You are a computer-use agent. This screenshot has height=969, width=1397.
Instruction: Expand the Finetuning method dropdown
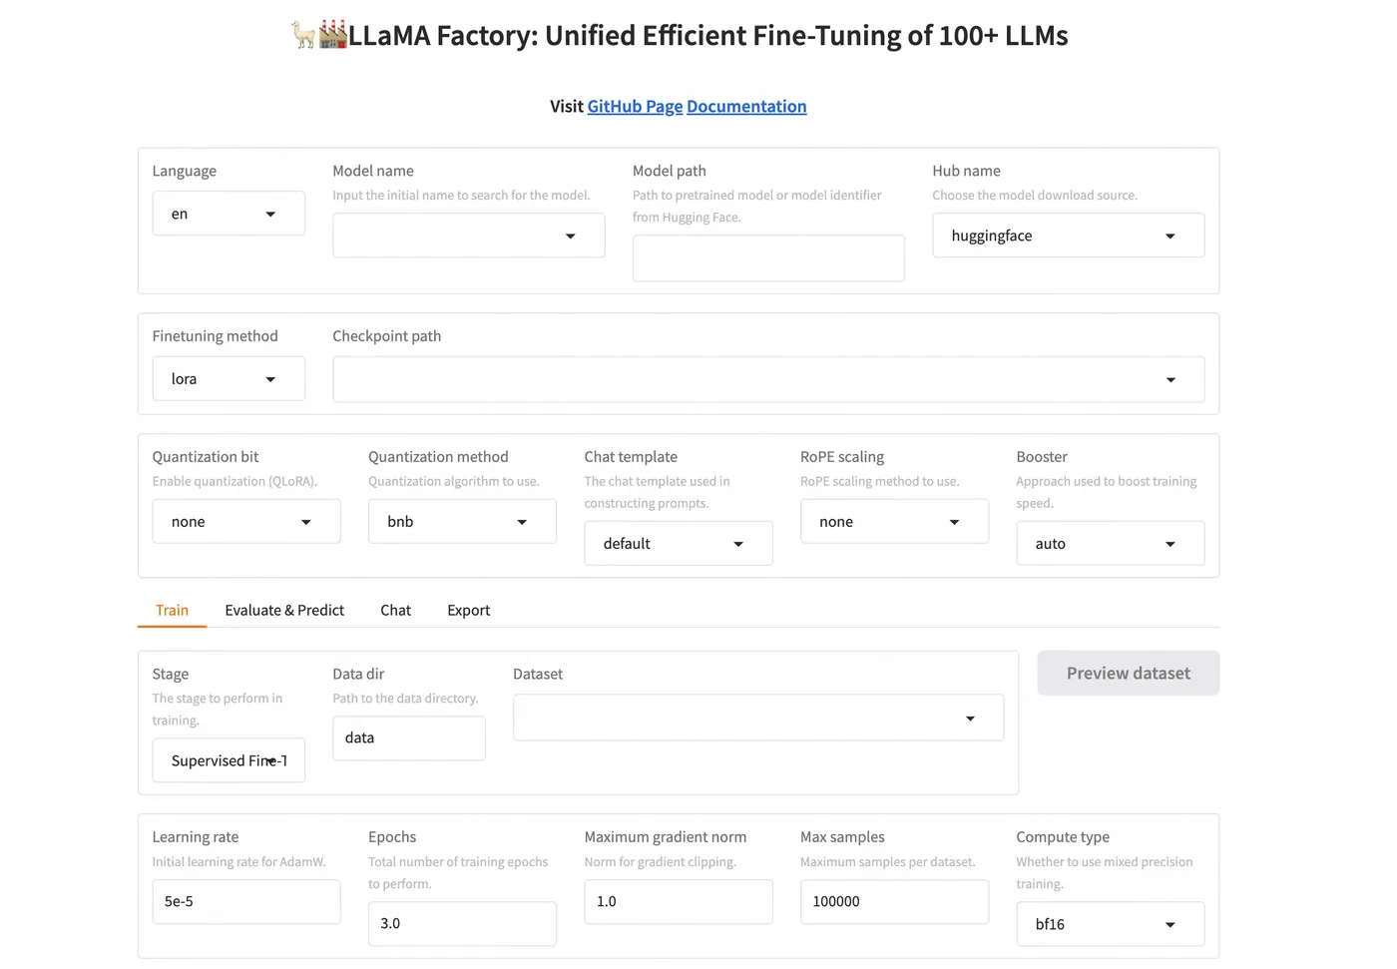tap(229, 379)
